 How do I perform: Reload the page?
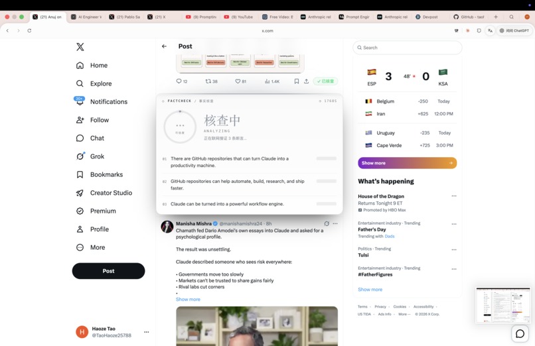click(29, 30)
